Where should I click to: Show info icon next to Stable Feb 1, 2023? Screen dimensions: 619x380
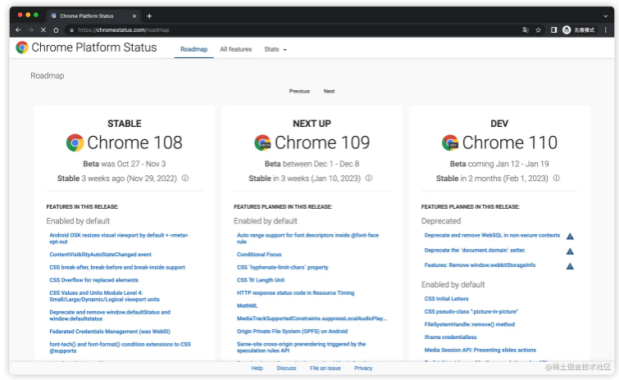[x=556, y=179]
